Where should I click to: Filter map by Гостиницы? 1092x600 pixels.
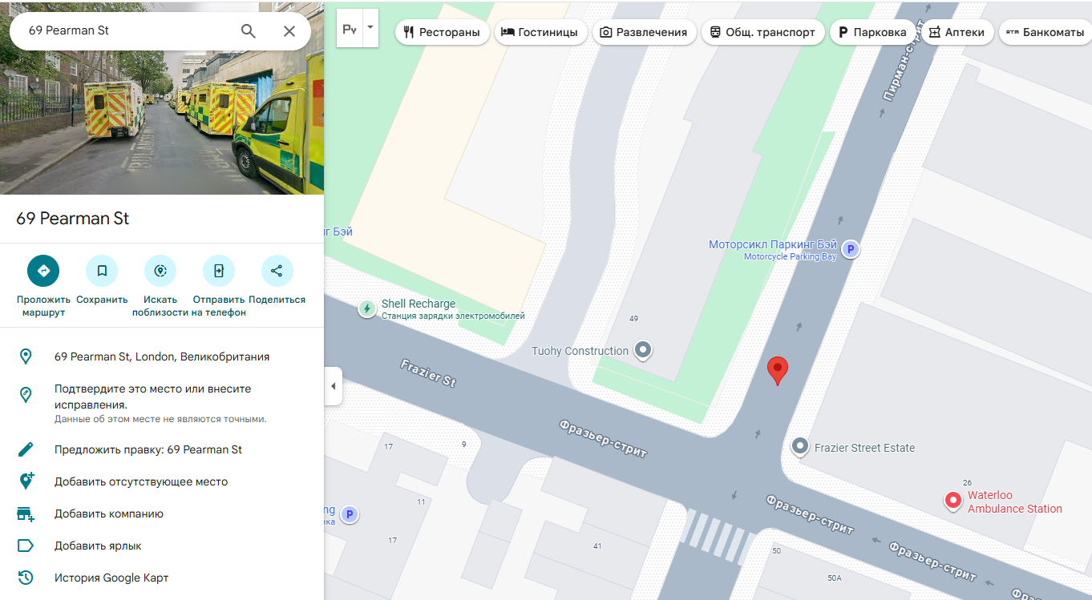coord(541,32)
